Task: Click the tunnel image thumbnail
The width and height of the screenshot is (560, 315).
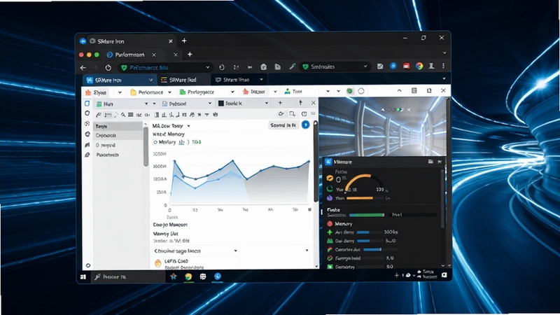Action: point(382,127)
